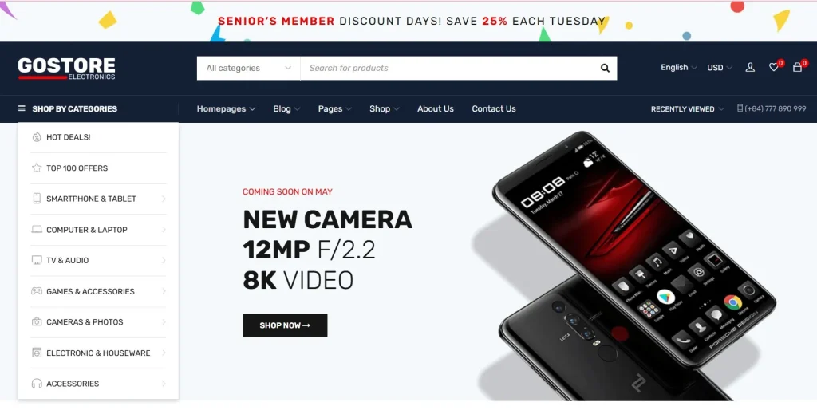The image size is (817, 418).
Task: Toggle the Shop By Categories hamburger icon
Action: [22, 108]
